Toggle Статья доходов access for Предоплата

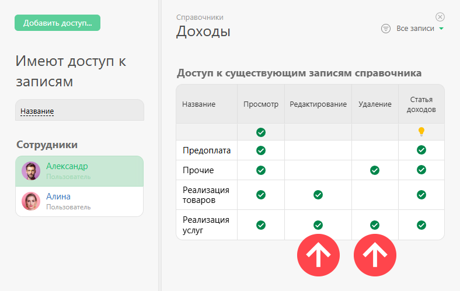[421, 150]
